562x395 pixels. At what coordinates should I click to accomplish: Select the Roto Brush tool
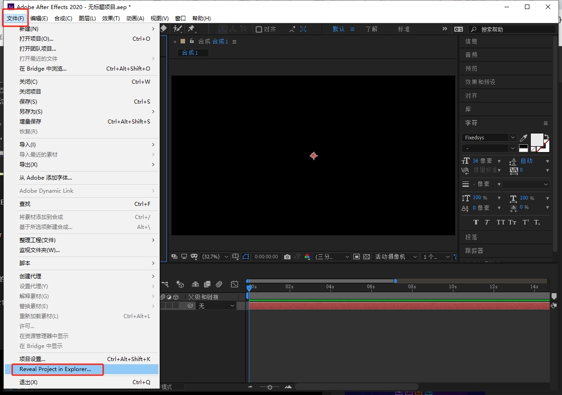pos(178,29)
